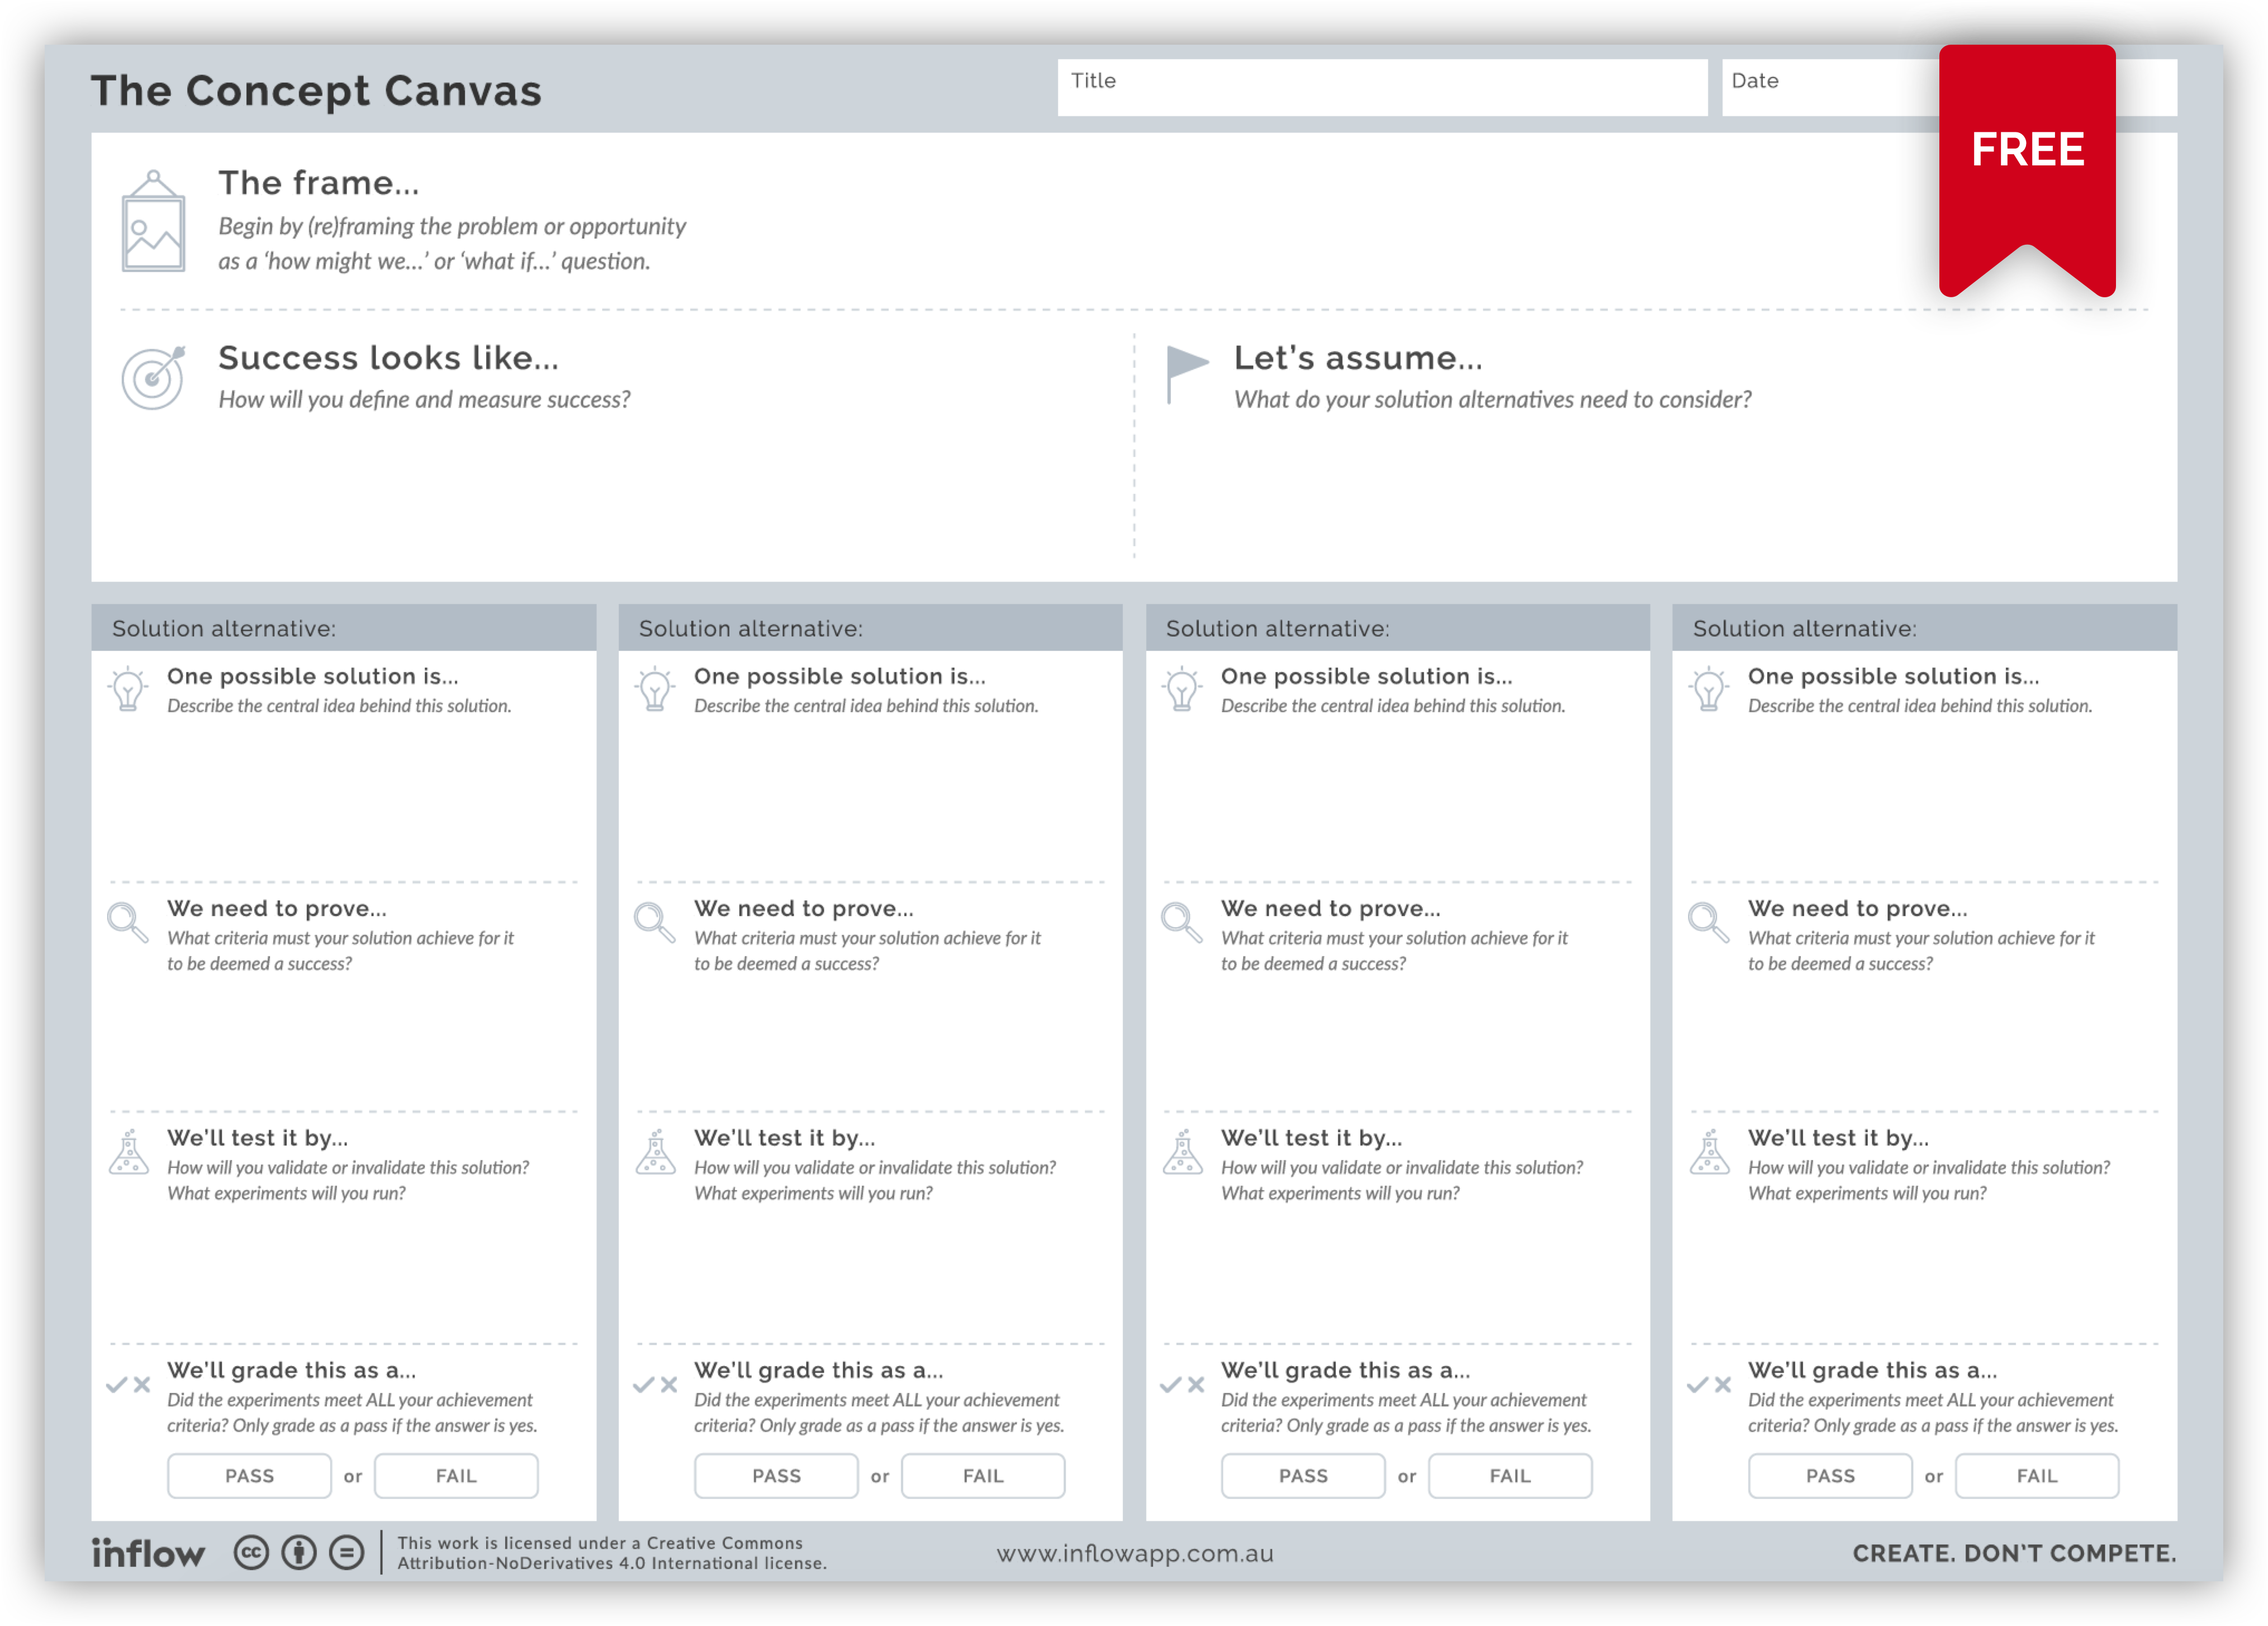Select FAIL in the first solution column

point(456,1476)
